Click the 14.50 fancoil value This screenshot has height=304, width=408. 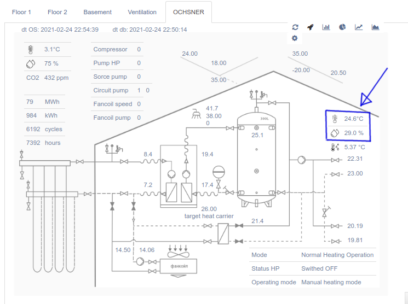[x=123, y=250]
